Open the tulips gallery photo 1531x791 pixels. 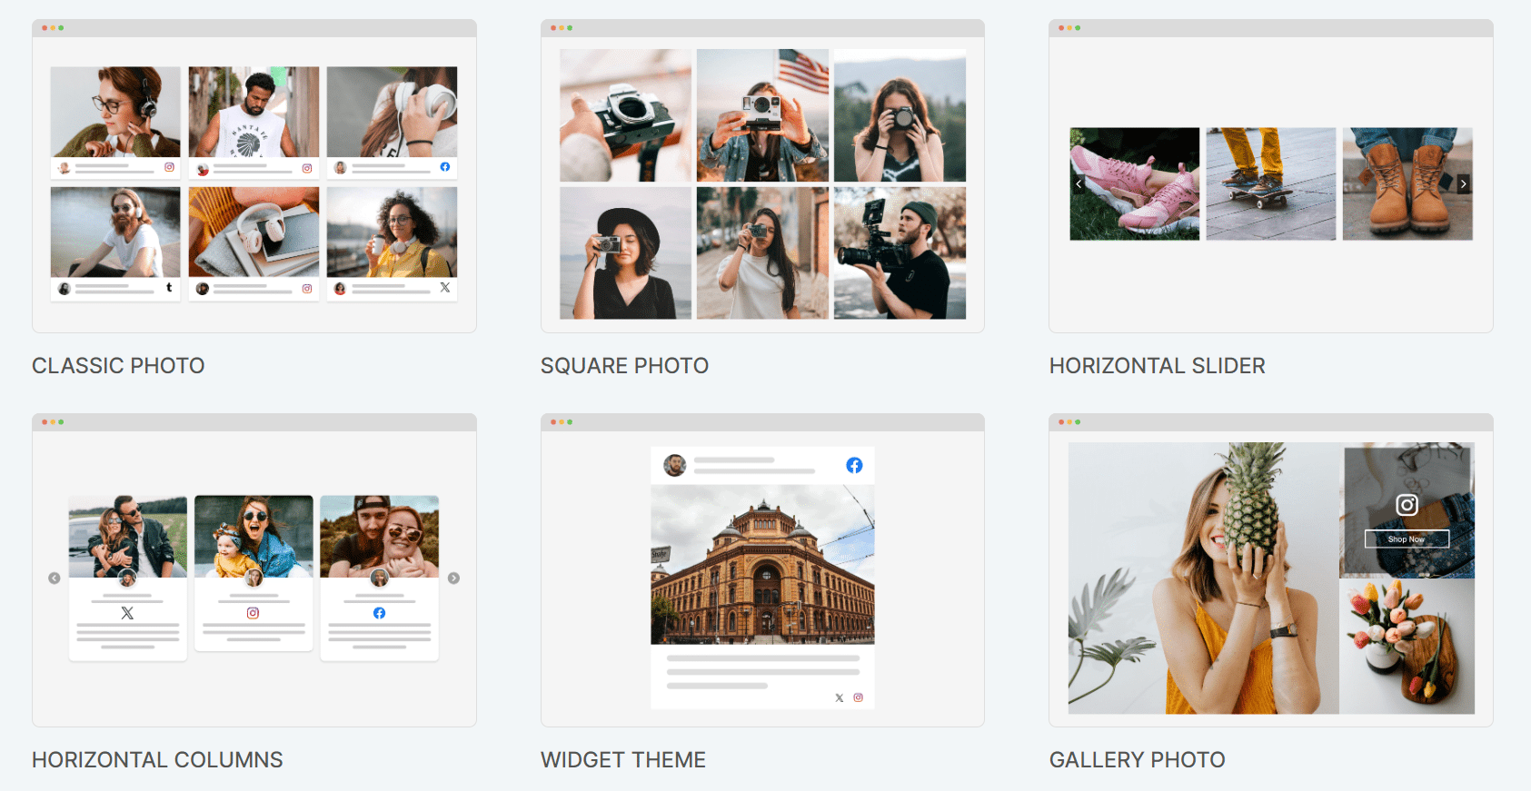[1407, 646]
